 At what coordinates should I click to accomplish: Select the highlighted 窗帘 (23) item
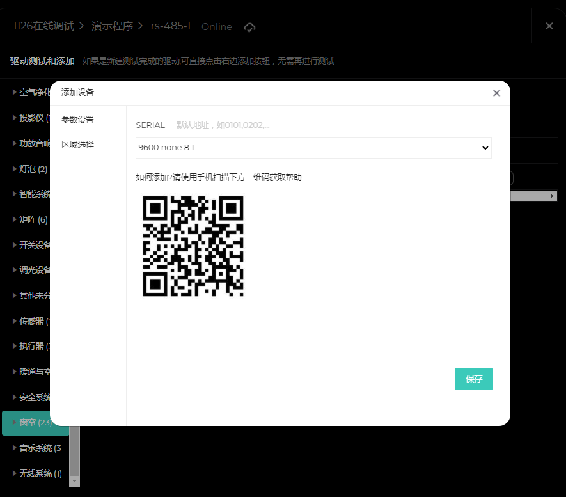[x=35, y=423]
